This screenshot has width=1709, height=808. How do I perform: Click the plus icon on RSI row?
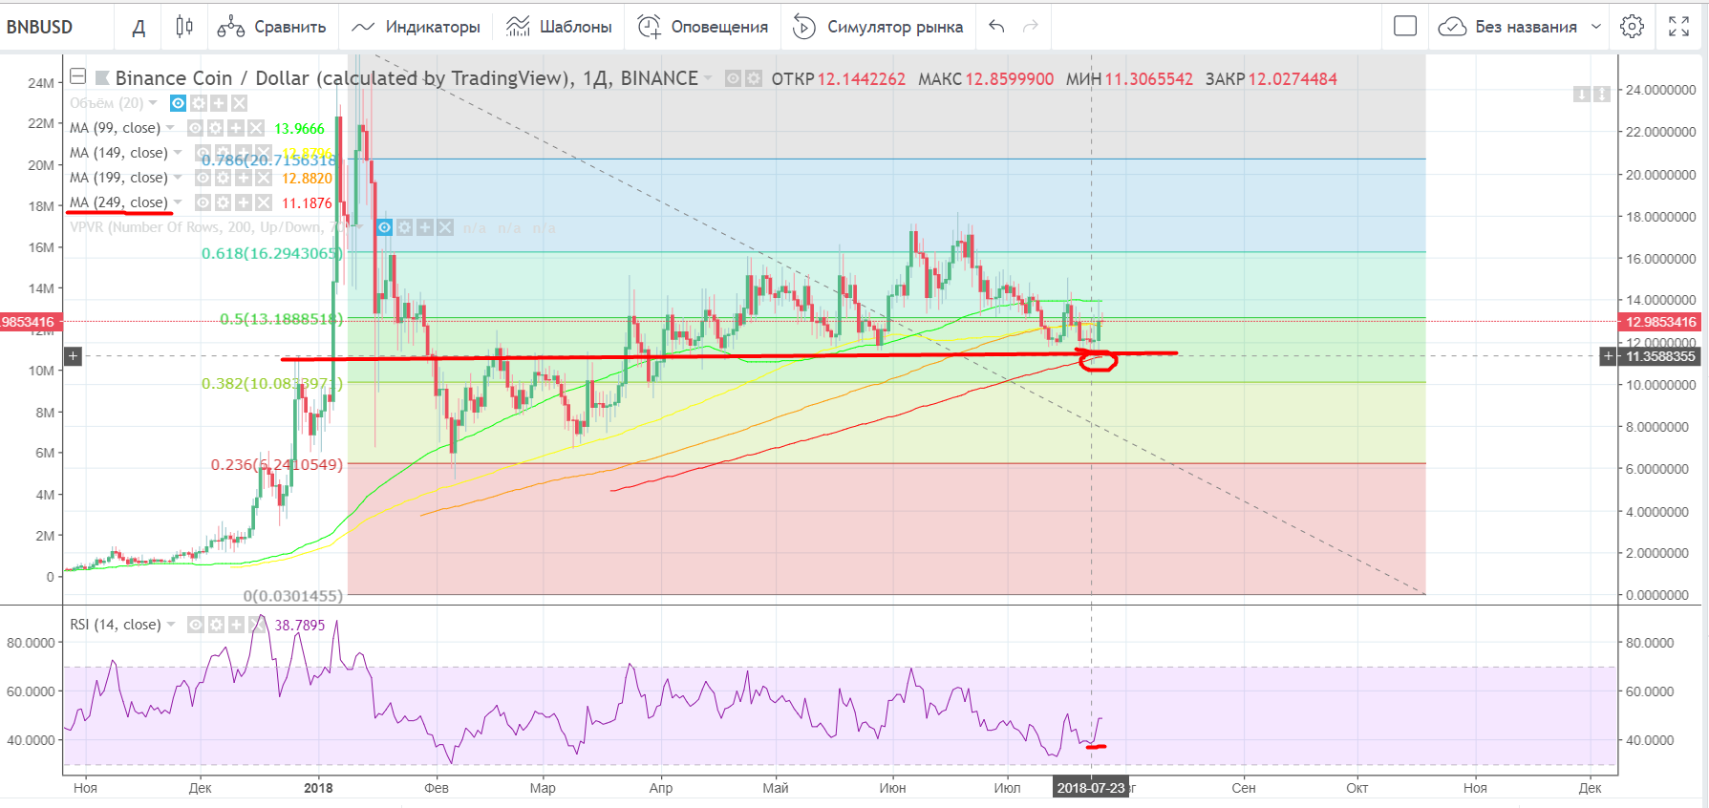237,625
